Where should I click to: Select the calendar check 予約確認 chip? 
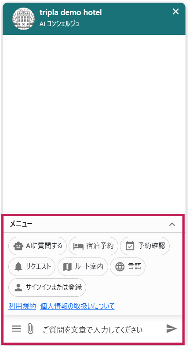coord(145,246)
